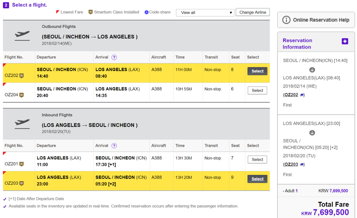Select inbound flight OZ201
The image size is (357, 218).
point(257,159)
